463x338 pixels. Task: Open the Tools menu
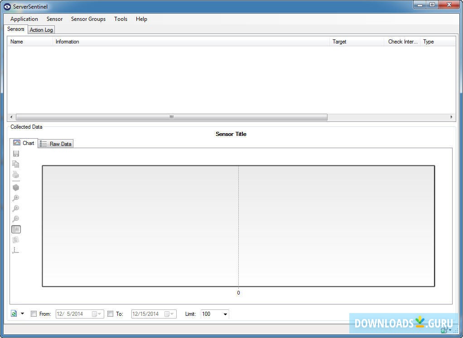coord(121,19)
